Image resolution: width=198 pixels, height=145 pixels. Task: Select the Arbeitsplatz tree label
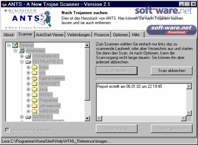coord(36,51)
